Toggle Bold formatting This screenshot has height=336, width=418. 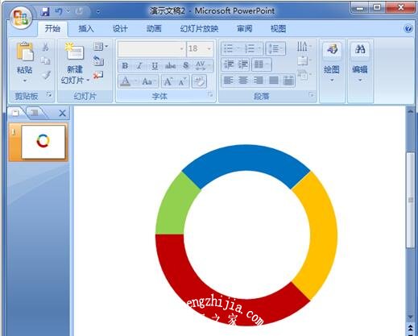pyautogui.click(x=125, y=66)
